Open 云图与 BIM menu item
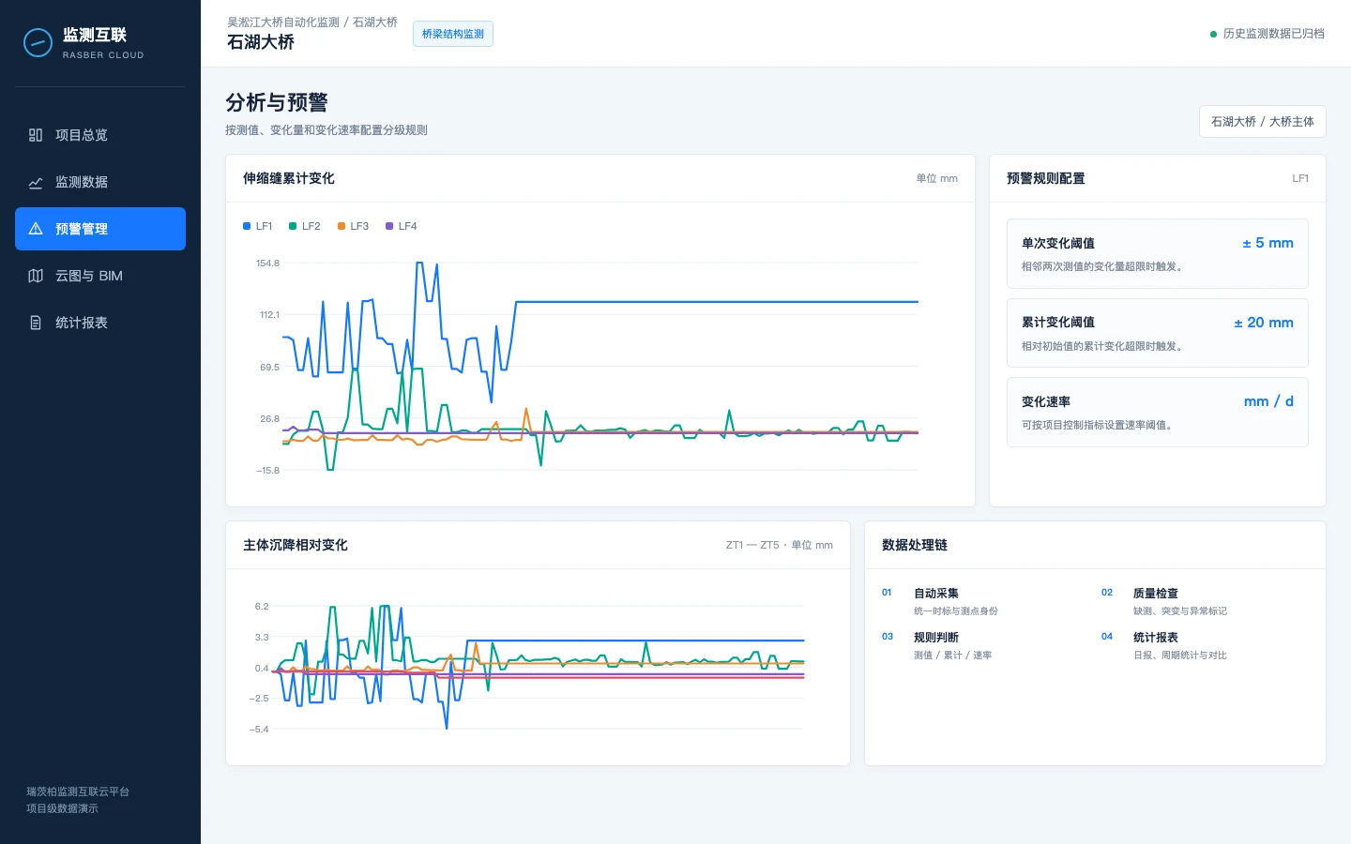1351x844 pixels. pos(100,276)
